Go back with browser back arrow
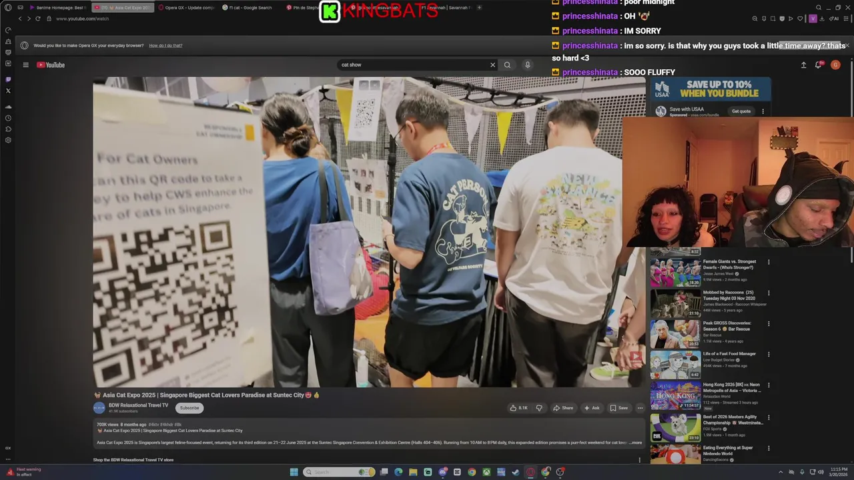854x480 pixels. coord(20,19)
